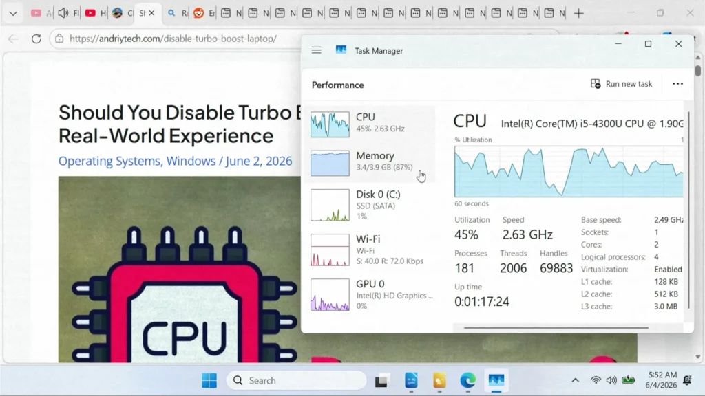Switch to the red YouTube tab

(x=90, y=13)
